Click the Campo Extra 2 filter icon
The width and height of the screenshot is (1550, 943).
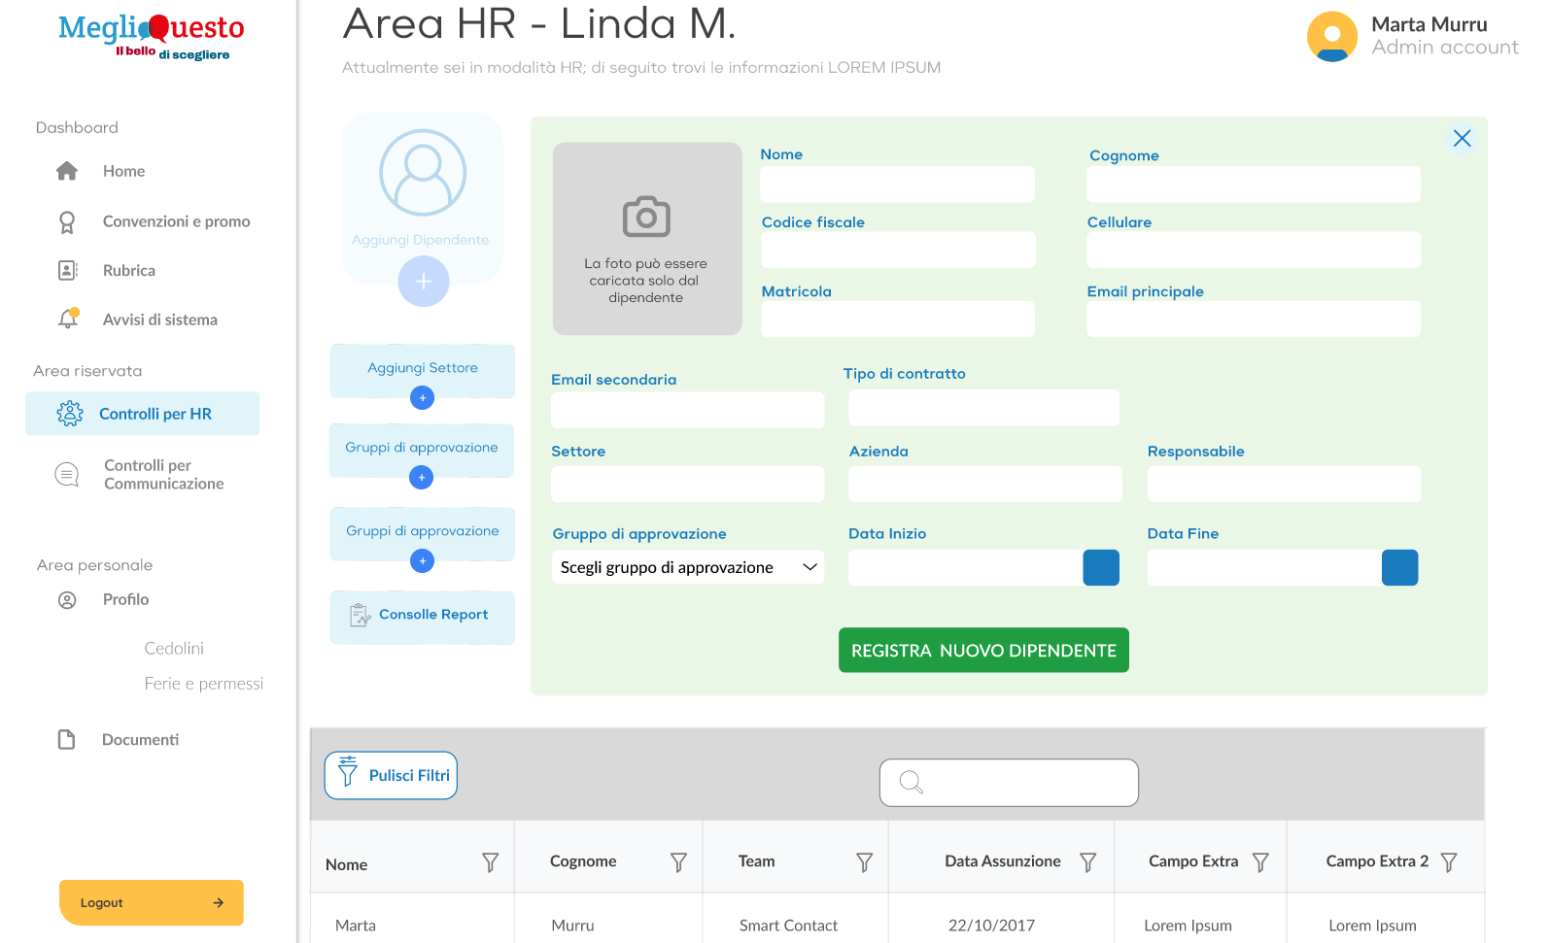1449,862
